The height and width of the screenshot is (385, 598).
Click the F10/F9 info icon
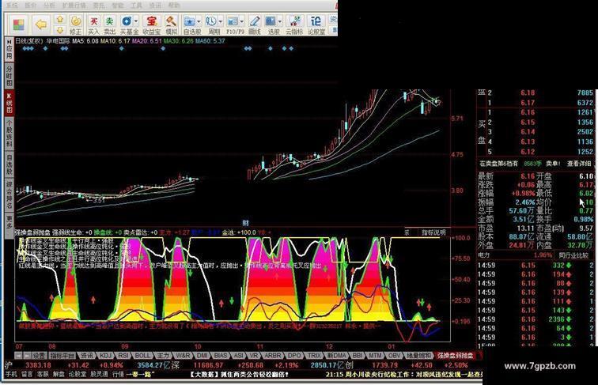[x=233, y=25]
